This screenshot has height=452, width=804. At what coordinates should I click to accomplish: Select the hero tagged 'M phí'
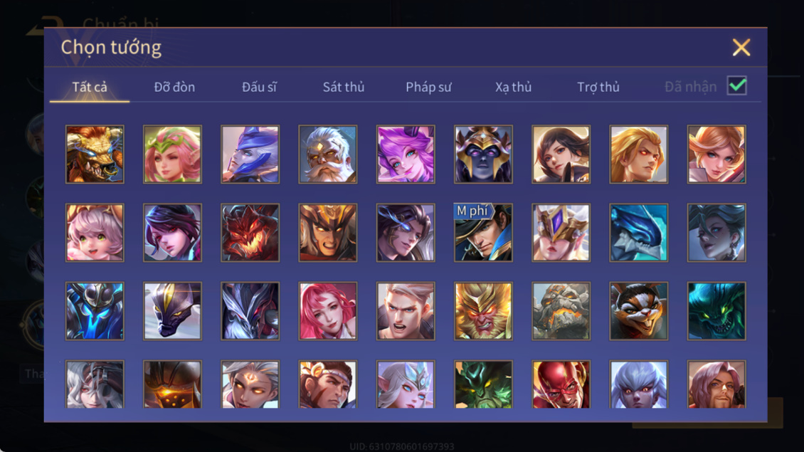pos(483,233)
